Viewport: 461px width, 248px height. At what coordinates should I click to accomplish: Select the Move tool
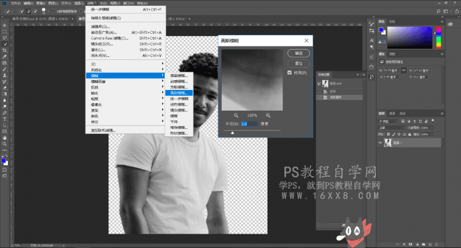[5, 25]
